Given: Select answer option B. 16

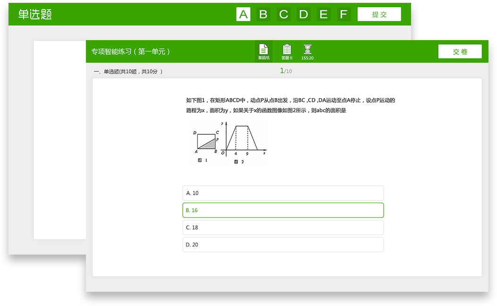Looking at the screenshot, I should point(283,210).
